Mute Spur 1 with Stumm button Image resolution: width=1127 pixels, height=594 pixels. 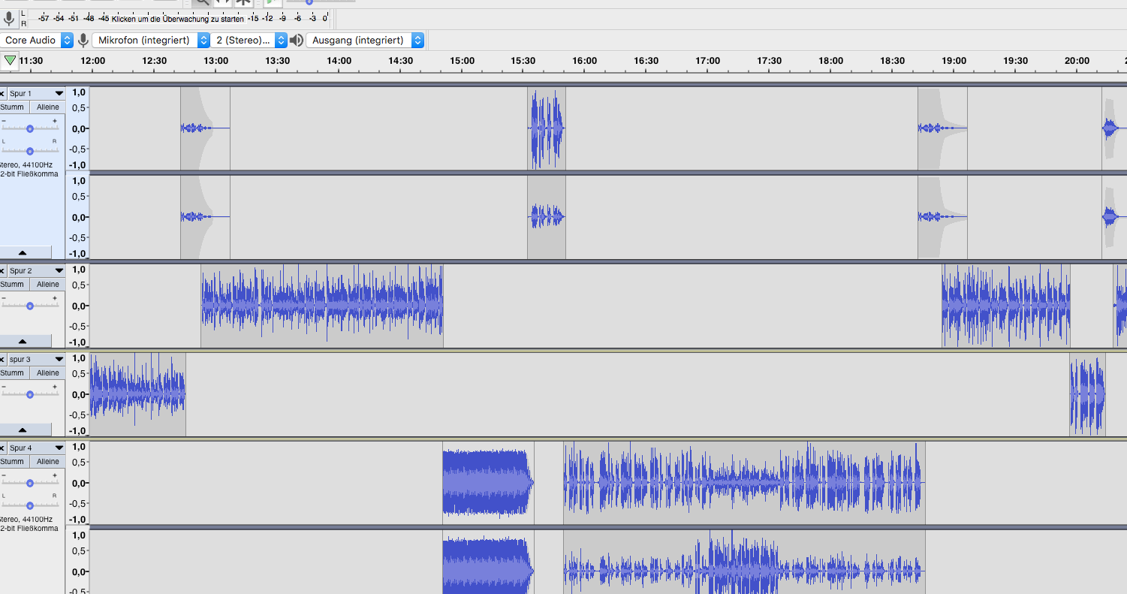13,107
